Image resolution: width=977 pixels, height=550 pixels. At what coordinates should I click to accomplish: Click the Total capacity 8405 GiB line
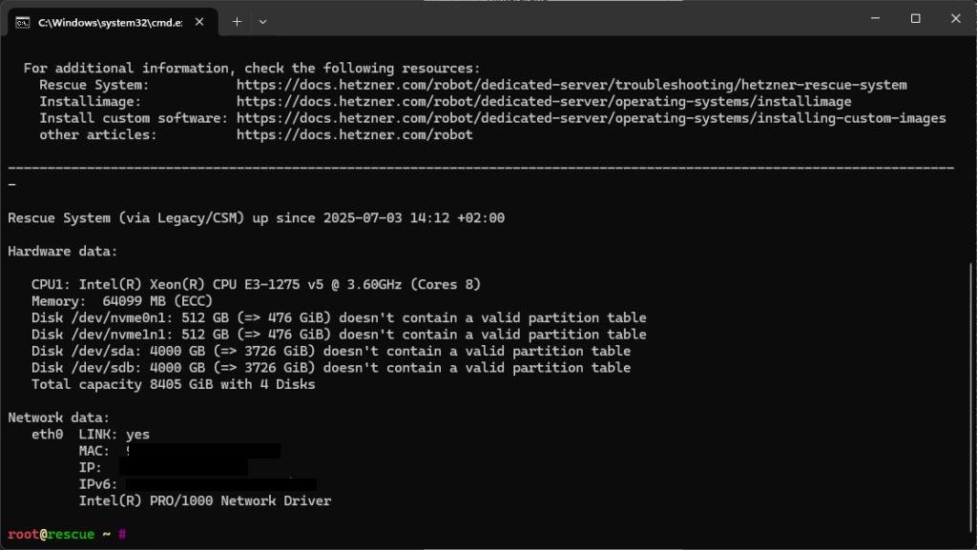[x=174, y=384]
